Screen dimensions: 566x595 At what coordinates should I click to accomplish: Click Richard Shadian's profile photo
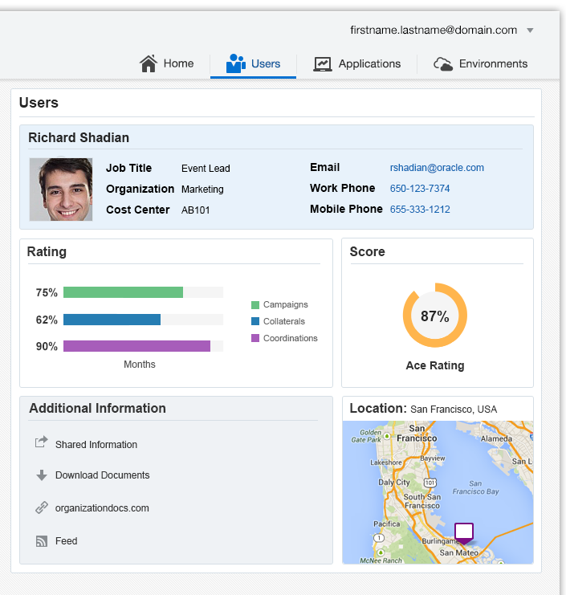click(61, 190)
